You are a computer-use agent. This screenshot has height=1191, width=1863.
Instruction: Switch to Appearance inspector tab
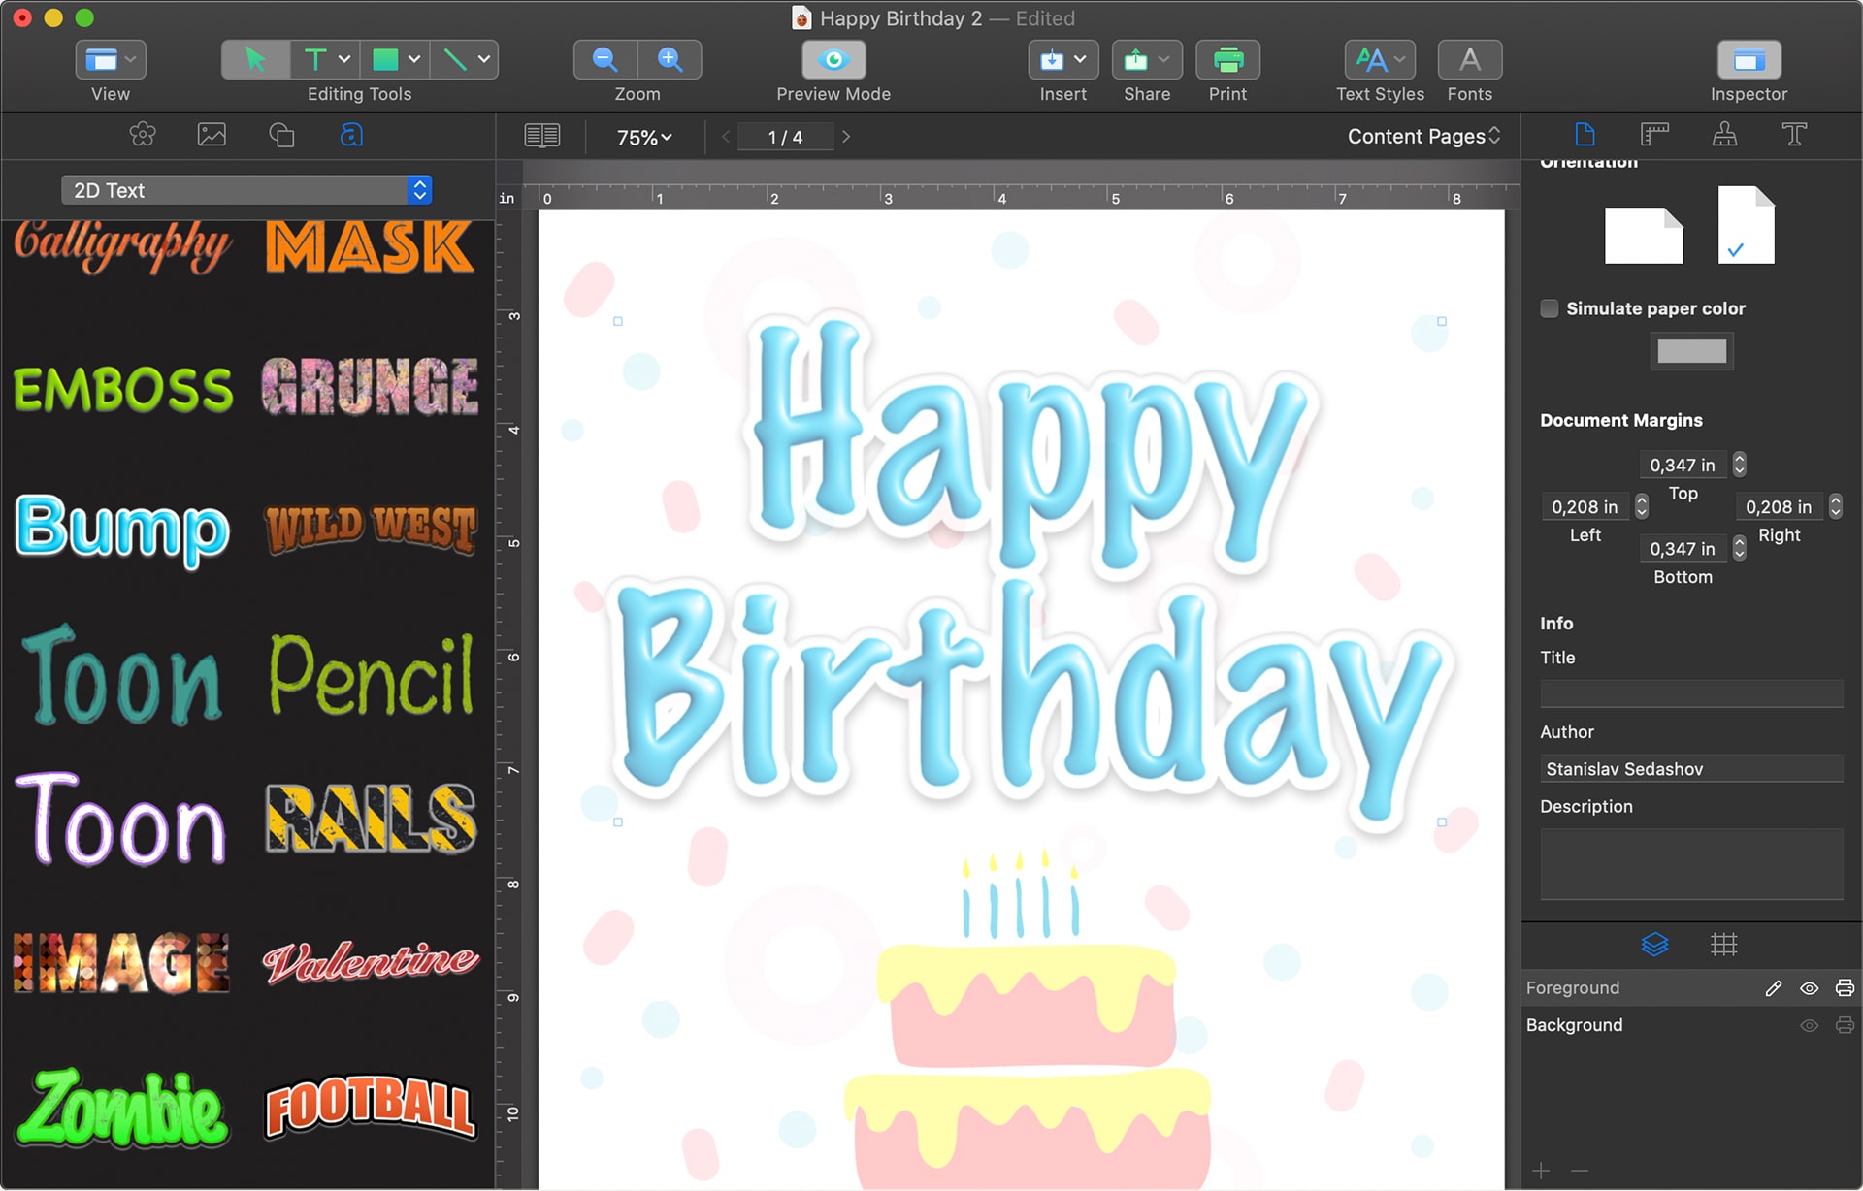click(x=1724, y=134)
